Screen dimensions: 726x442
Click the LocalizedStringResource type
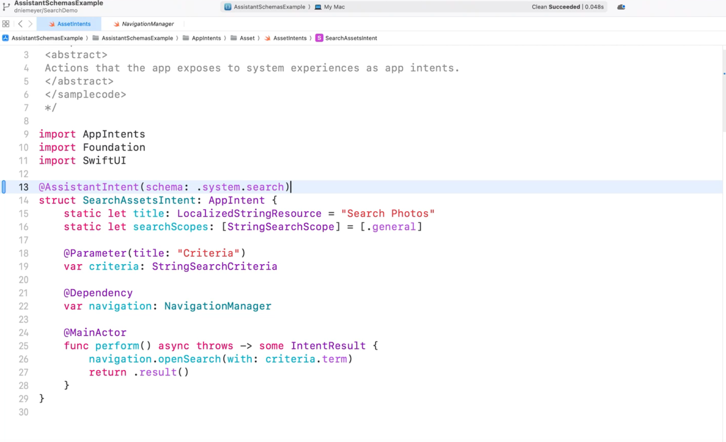[249, 214]
